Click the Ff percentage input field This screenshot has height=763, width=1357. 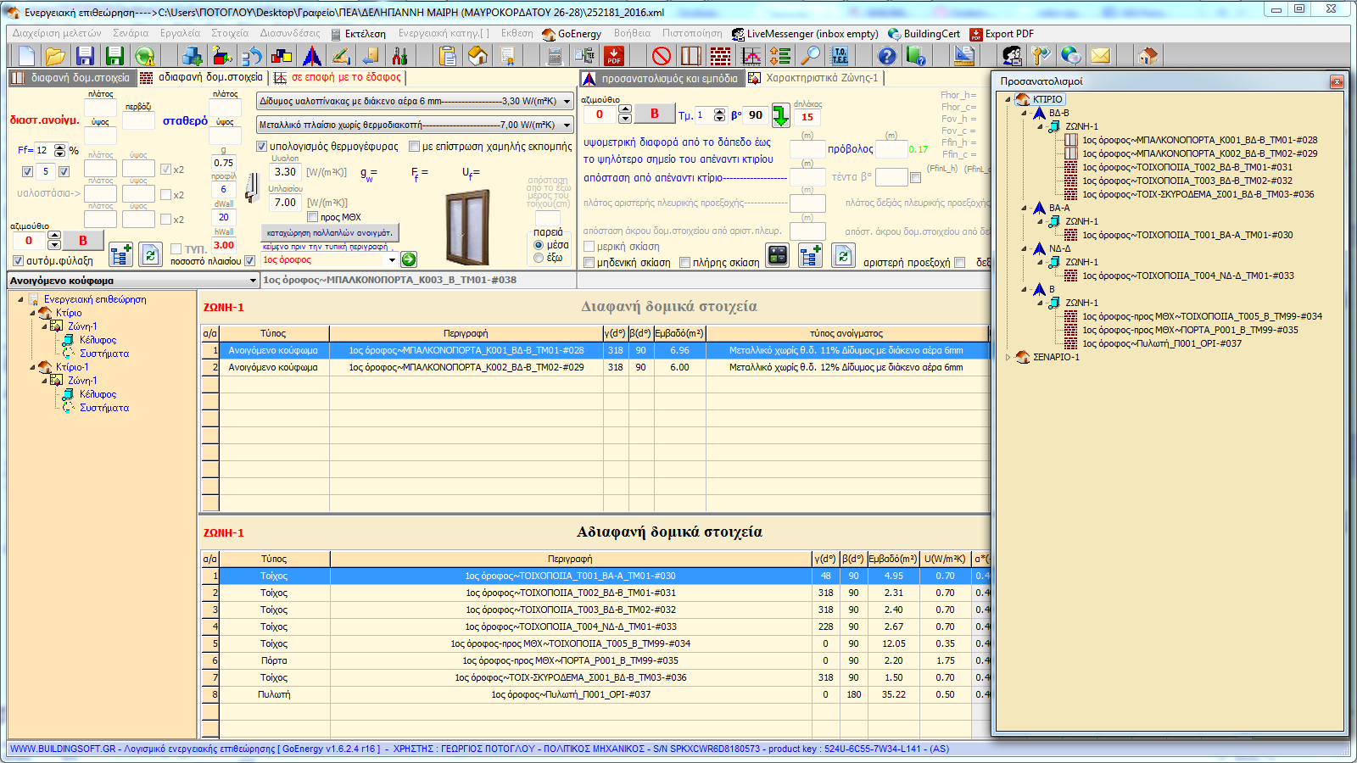coord(42,150)
